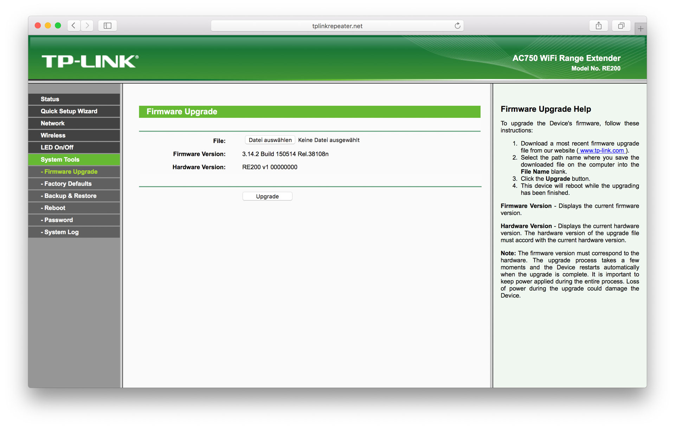Open the Reboot submenu
Viewport: 675px width, 428px height.
click(74, 208)
